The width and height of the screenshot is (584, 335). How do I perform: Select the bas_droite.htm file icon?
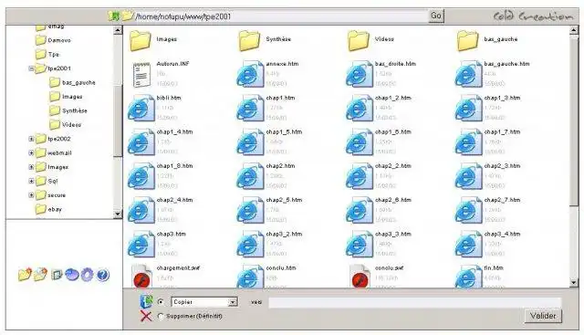point(359,75)
